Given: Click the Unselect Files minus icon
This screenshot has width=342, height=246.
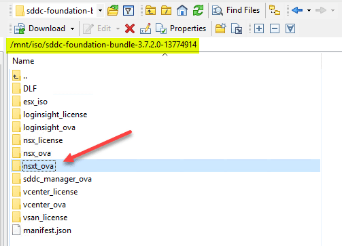Looking at the screenshot, I should click(x=275, y=28).
